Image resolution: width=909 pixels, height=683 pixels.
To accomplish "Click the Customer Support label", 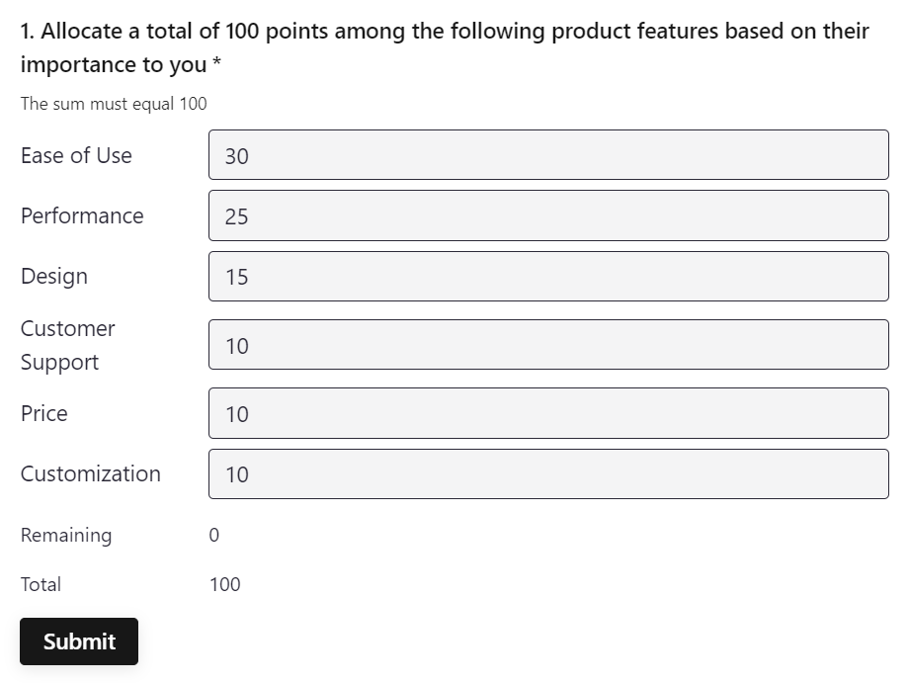I will click(x=67, y=344).
